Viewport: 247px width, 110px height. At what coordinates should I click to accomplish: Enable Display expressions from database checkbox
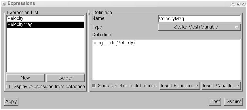8,86
